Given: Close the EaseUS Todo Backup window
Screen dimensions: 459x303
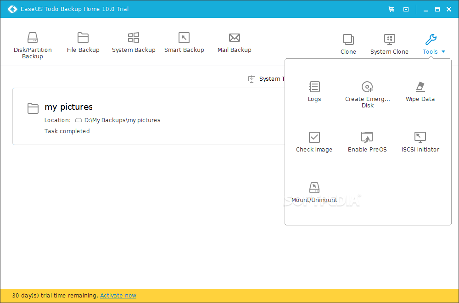Looking at the screenshot, I should [449, 9].
